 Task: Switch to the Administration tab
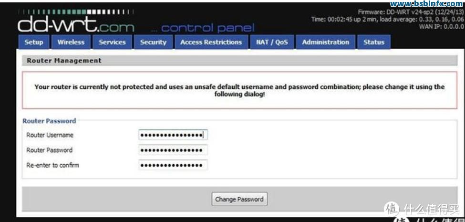pyautogui.click(x=325, y=42)
